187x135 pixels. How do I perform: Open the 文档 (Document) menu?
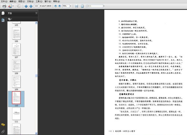pyautogui.click(x=30, y=2)
